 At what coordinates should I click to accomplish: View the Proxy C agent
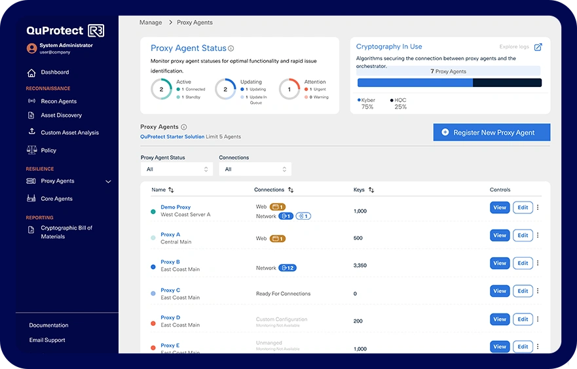pyautogui.click(x=500, y=290)
